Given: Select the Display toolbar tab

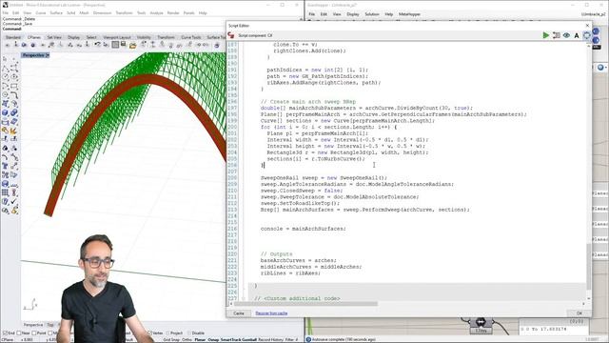Looking at the screenshot, I should (73, 37).
